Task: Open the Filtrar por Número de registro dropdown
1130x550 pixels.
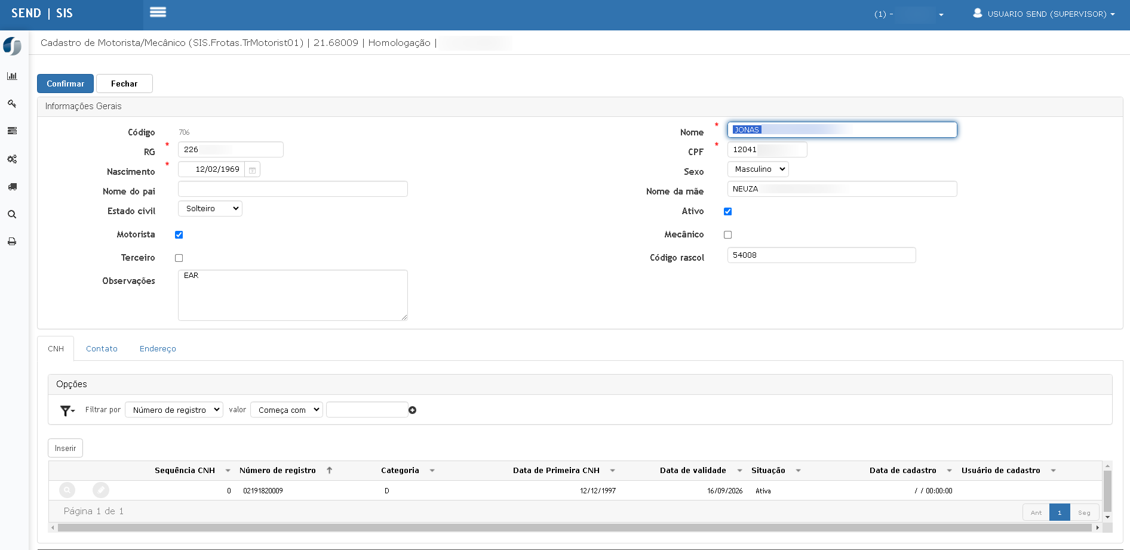Action: (174, 410)
